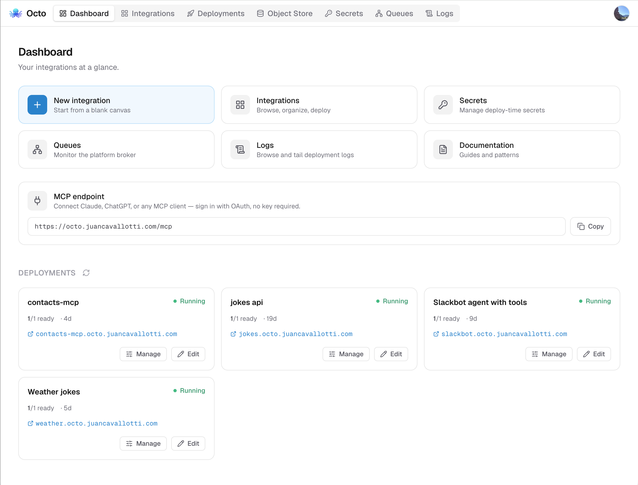Click Running status on Weather jokes card

pyautogui.click(x=189, y=391)
